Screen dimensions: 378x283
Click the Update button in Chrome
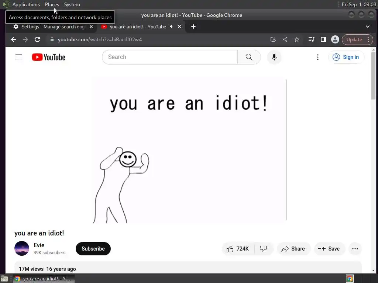(354, 39)
